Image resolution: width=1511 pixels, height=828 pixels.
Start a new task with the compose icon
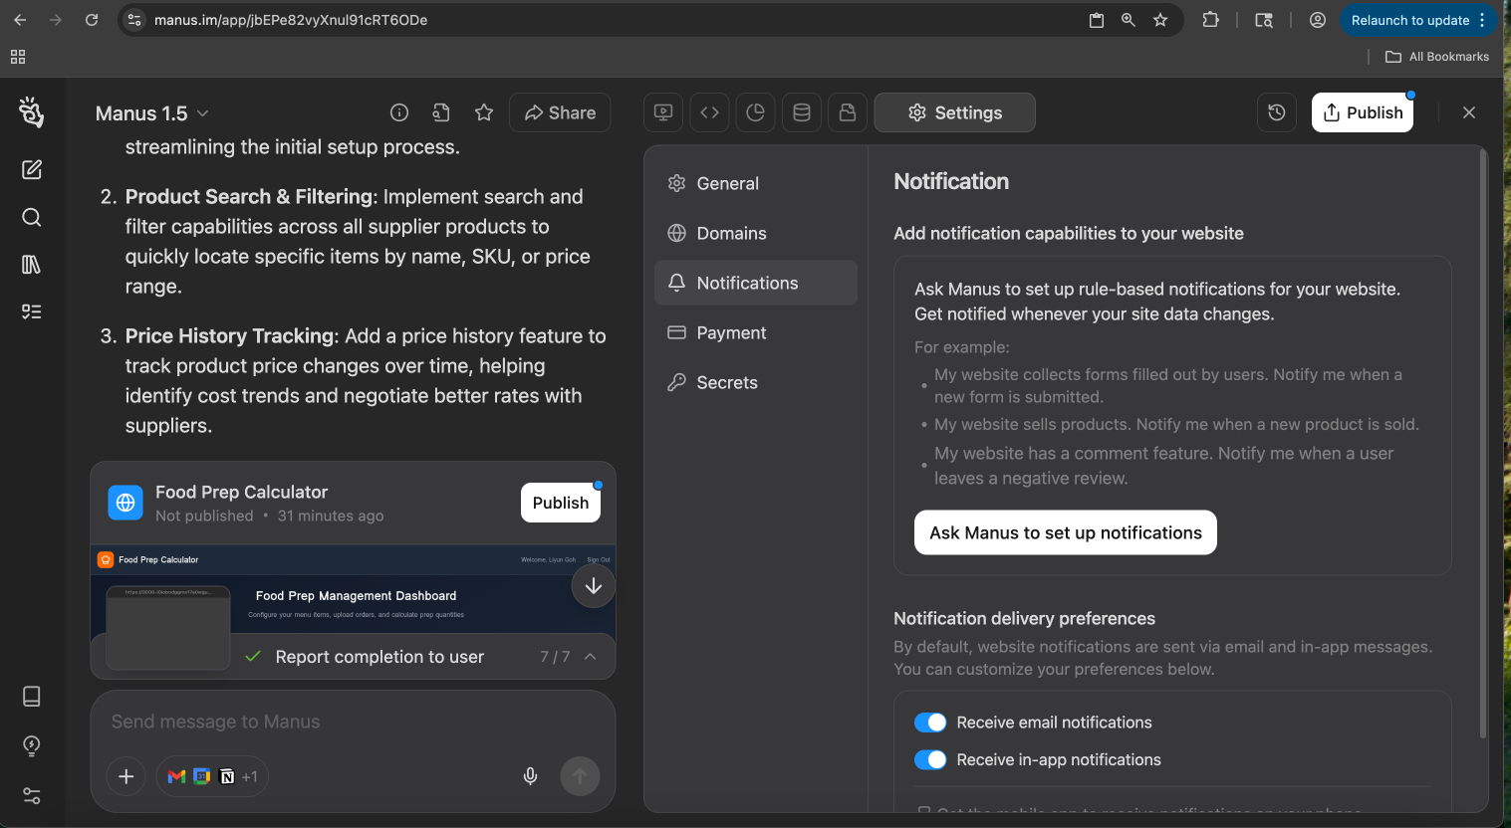[32, 169]
